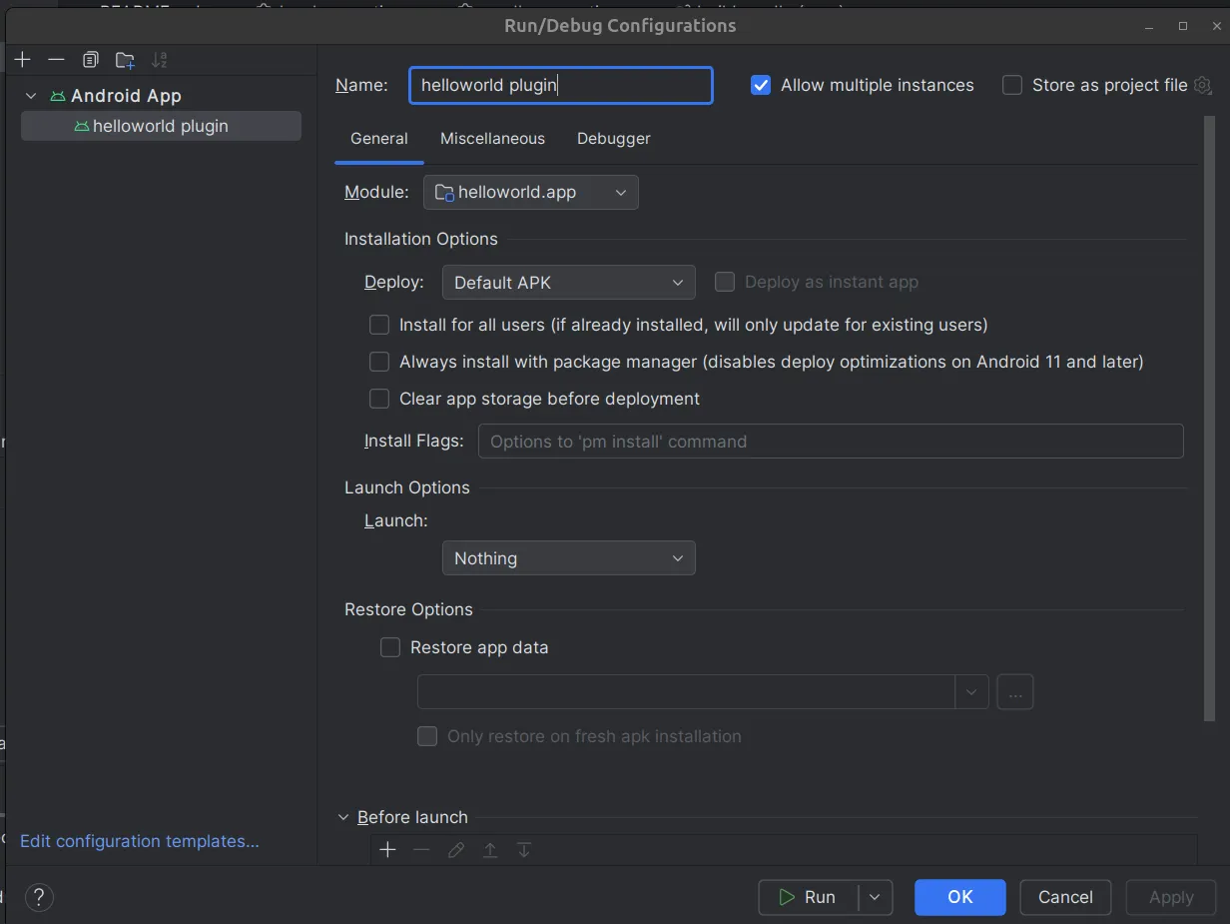
Task: Click gear icon beside Store as project file
Action: 1202,85
